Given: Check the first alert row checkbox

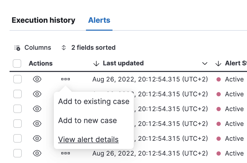Looking at the screenshot, I should coord(17,79).
